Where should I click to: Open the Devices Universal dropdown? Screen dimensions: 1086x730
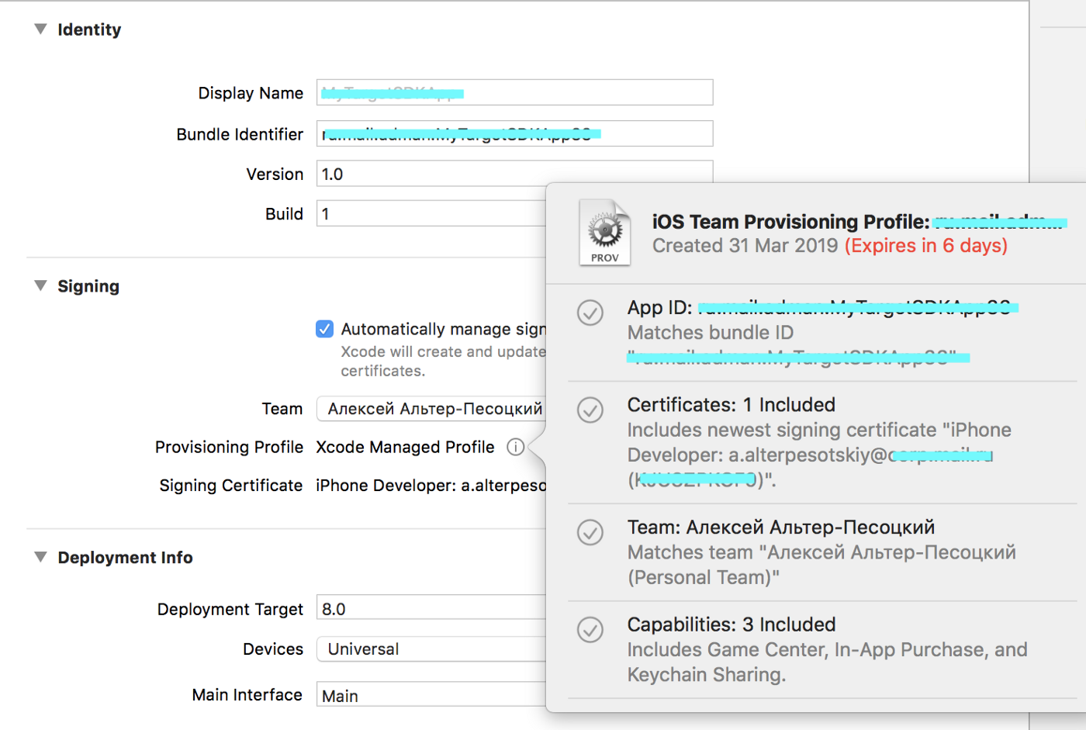point(431,649)
